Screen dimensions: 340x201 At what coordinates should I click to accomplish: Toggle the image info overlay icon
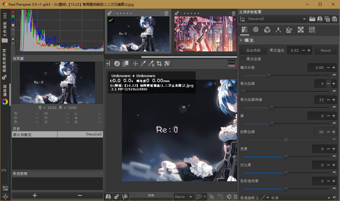(x=117, y=64)
